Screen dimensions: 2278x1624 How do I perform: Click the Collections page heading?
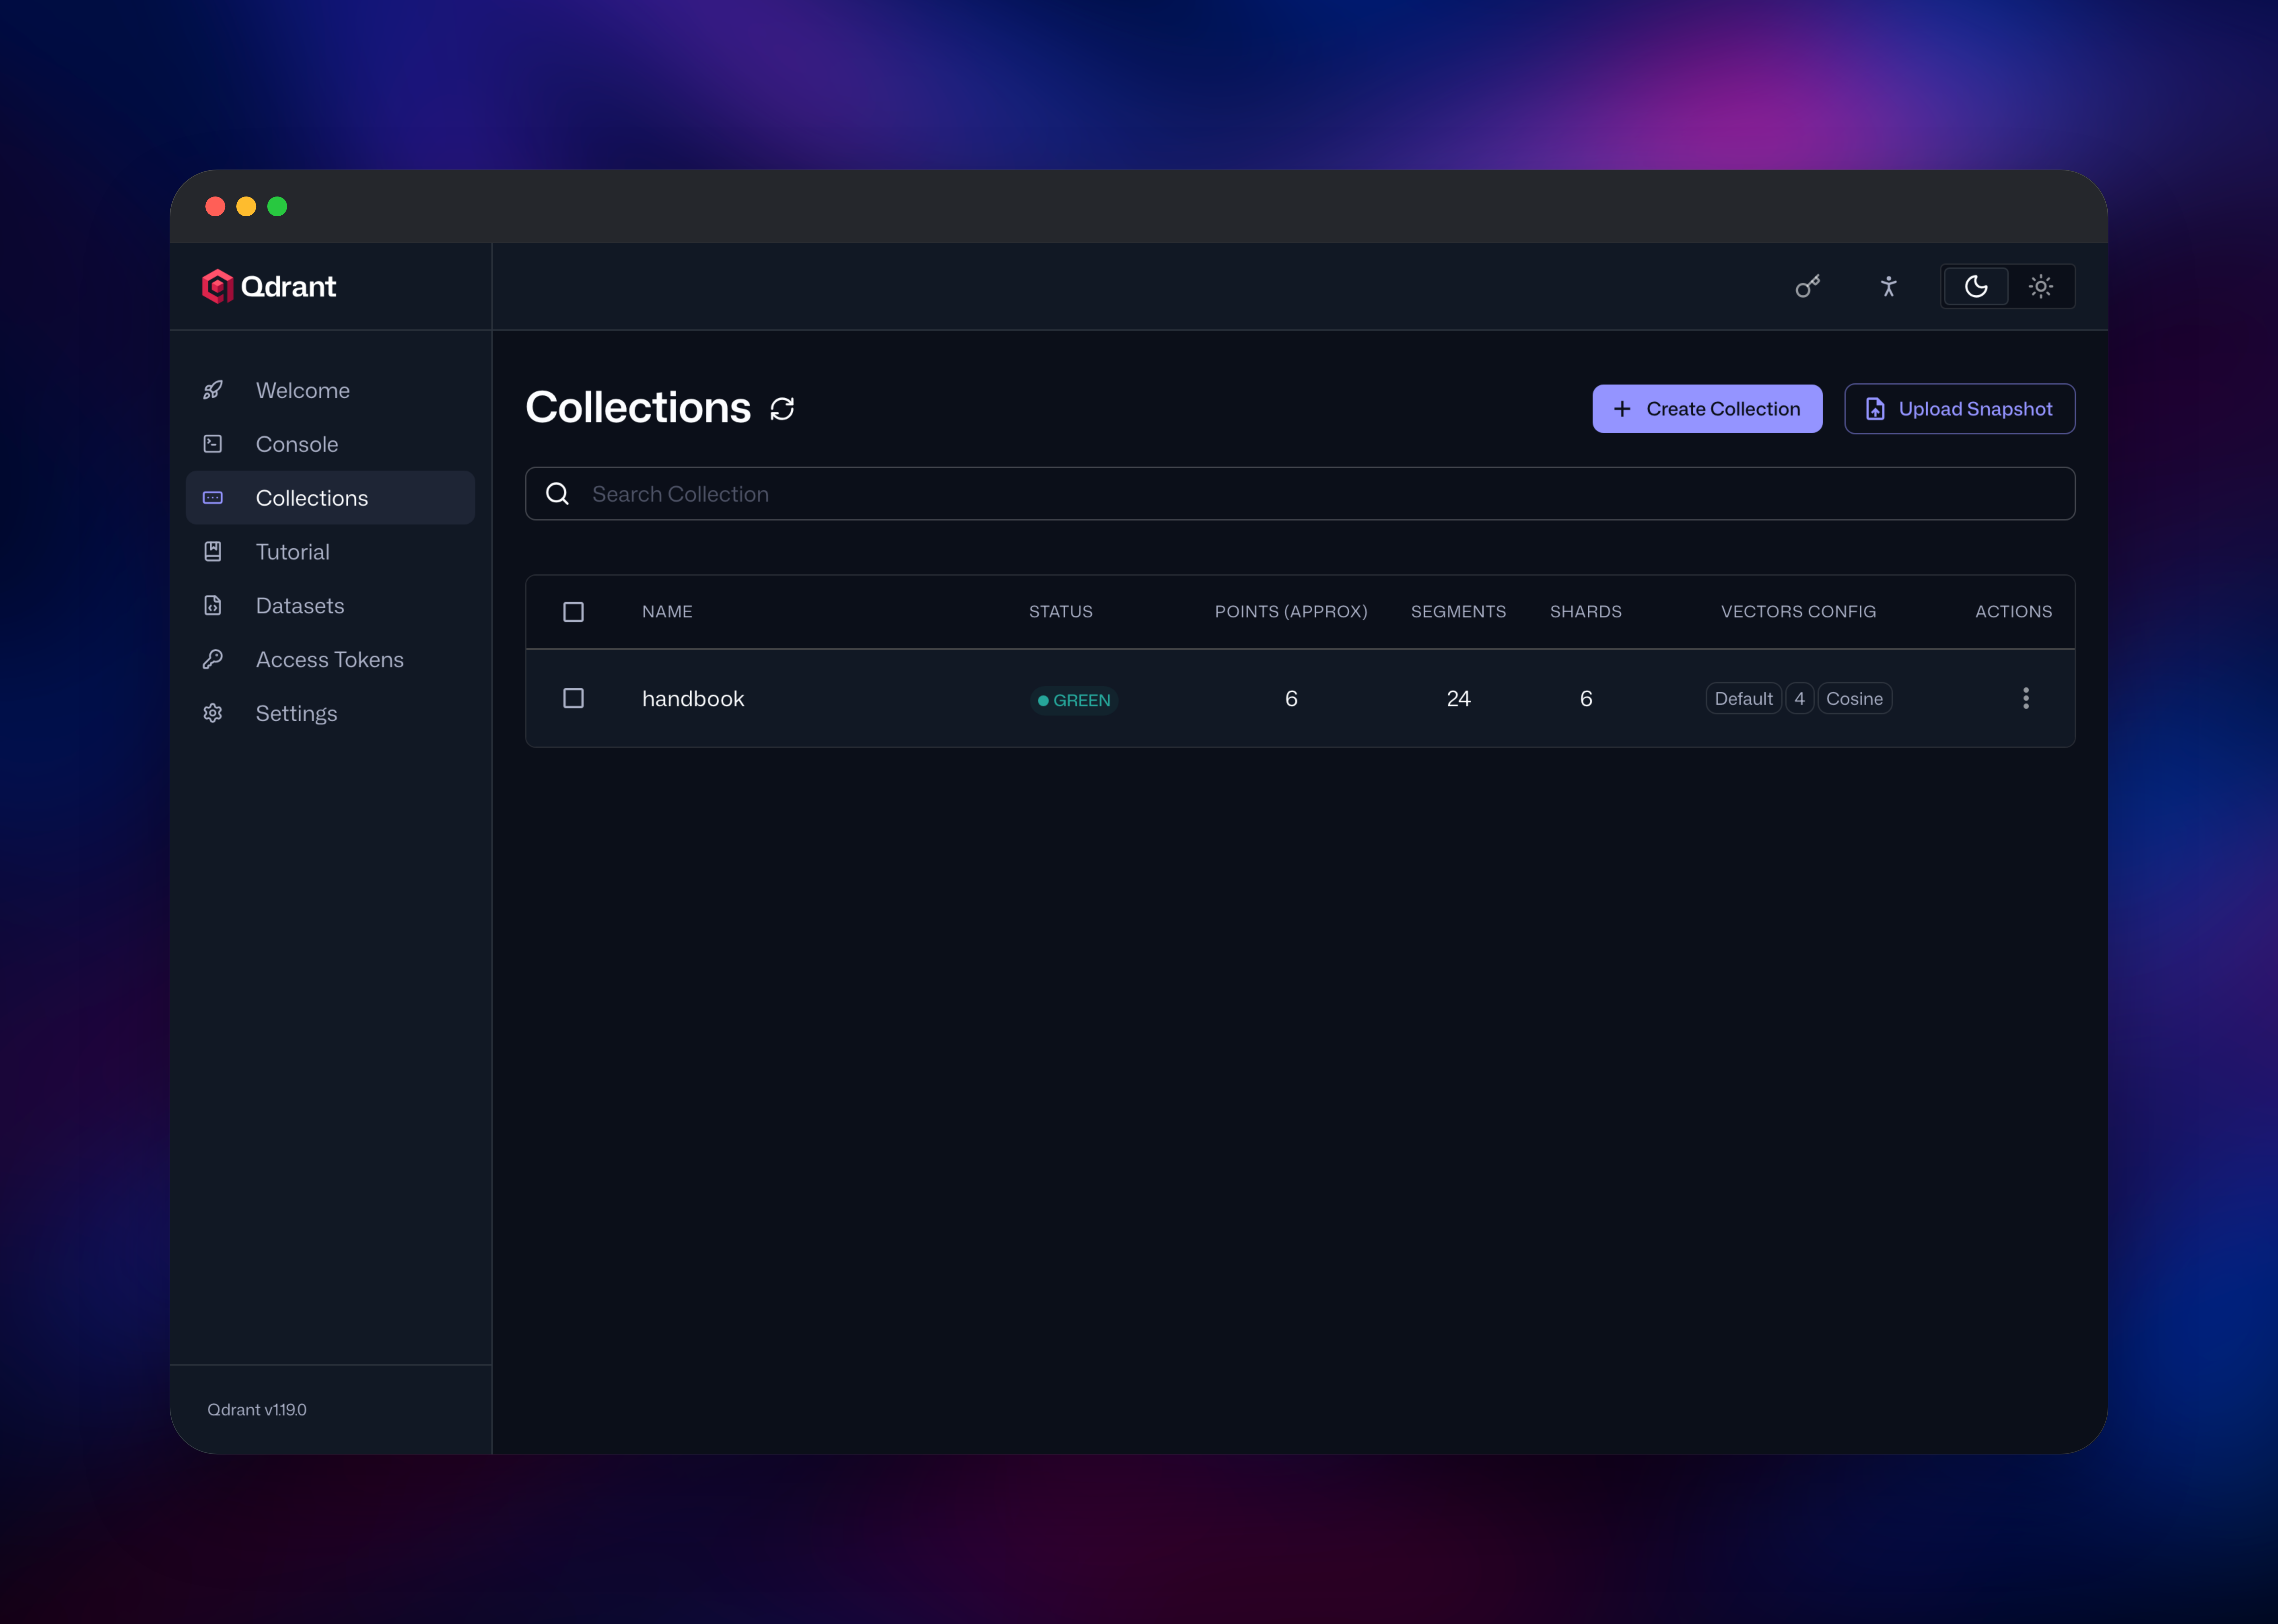tap(638, 408)
